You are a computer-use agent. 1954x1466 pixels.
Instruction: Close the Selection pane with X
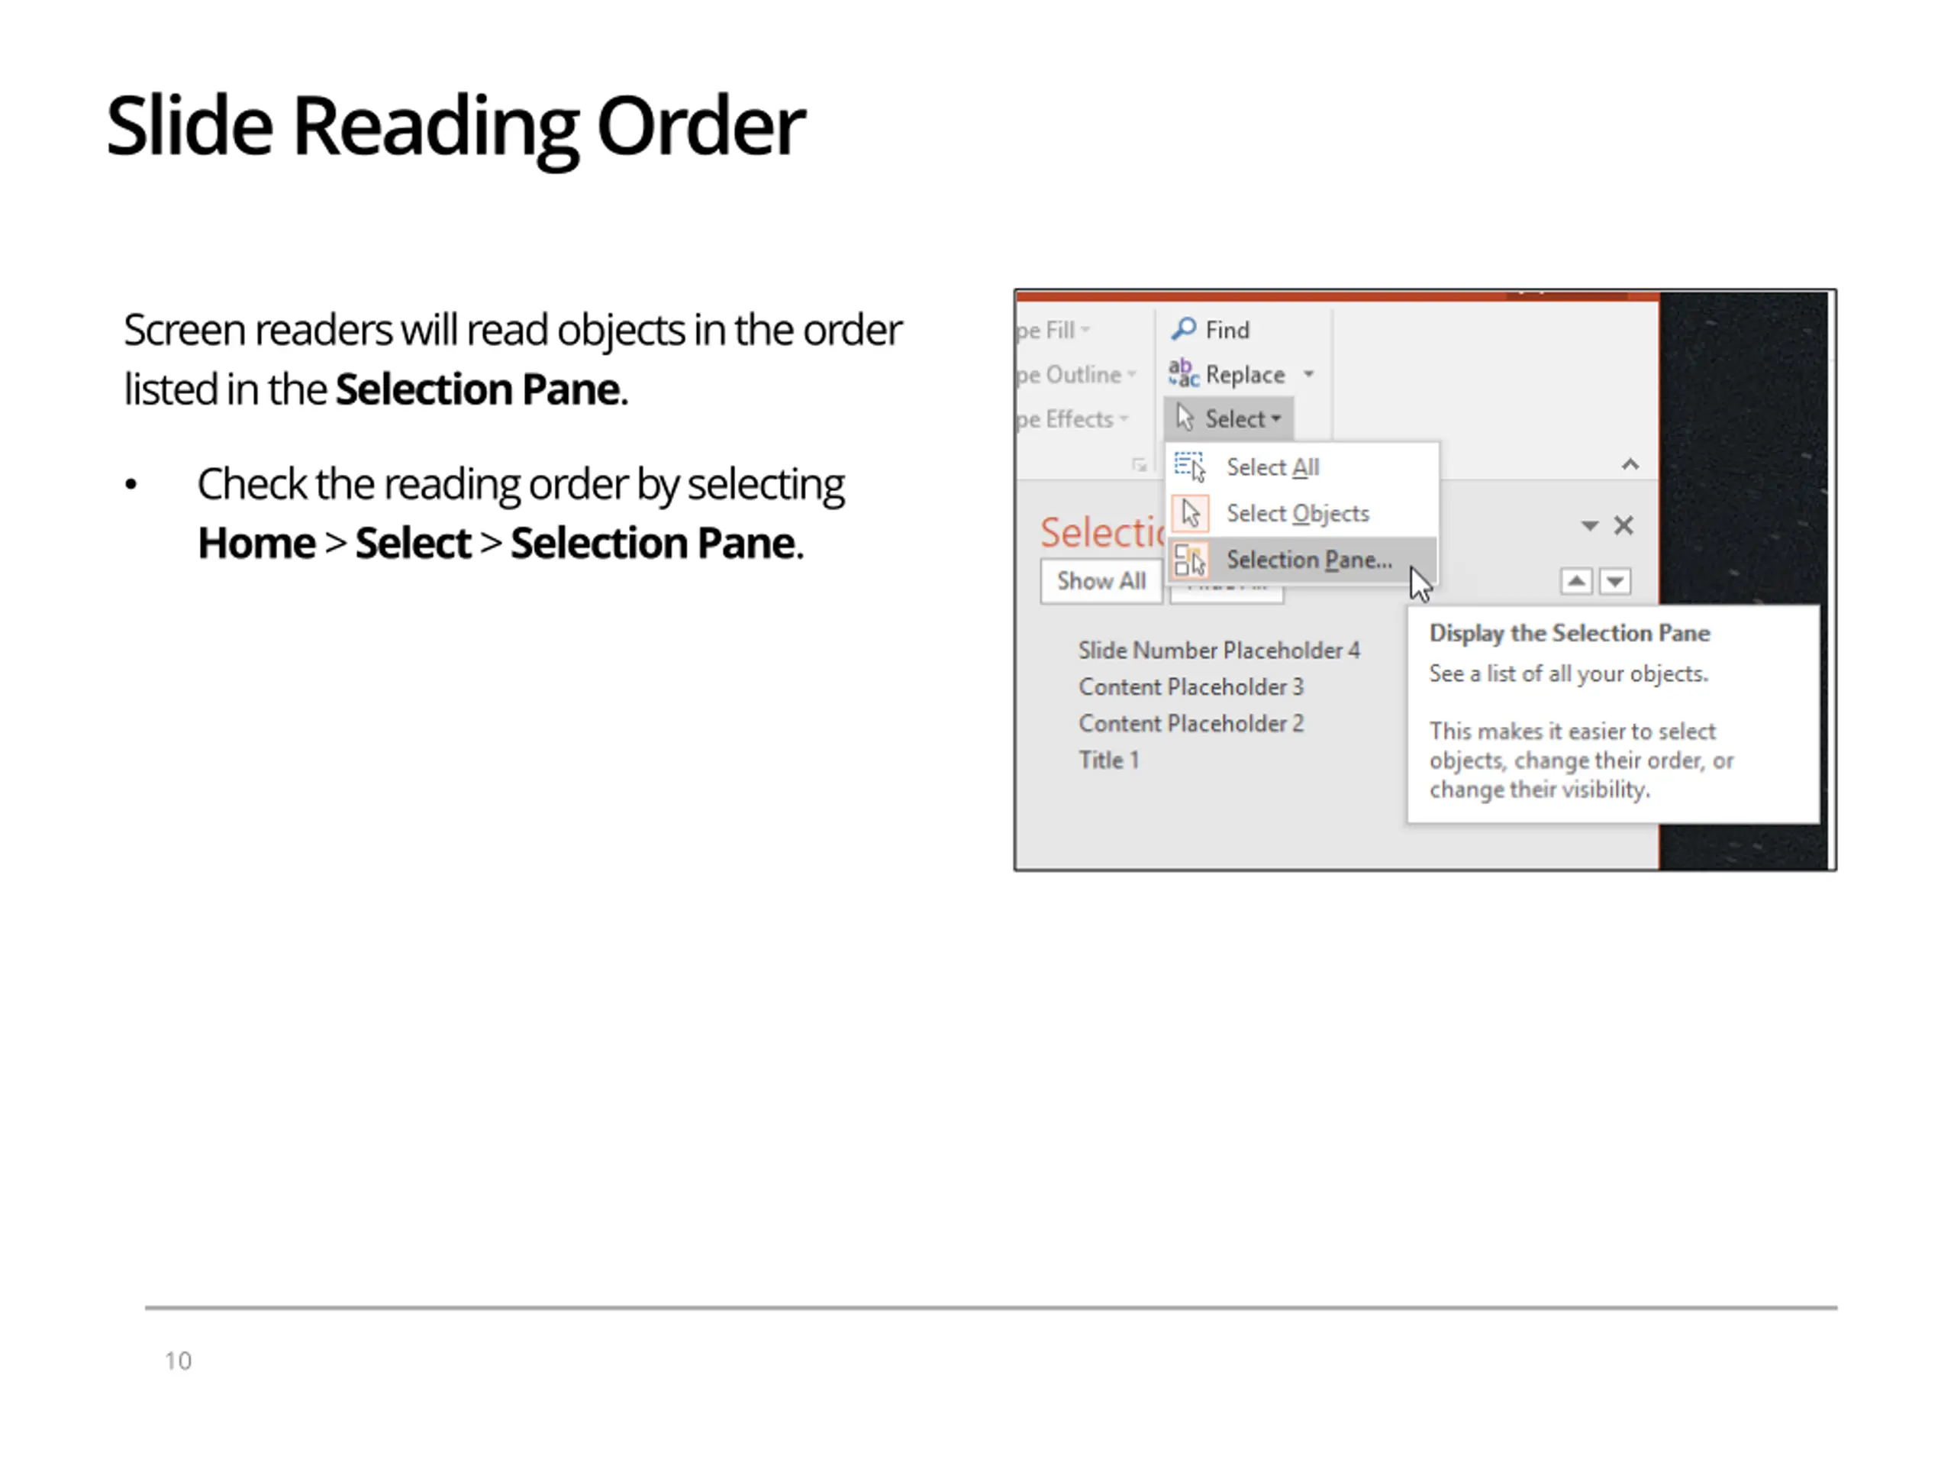1623,526
